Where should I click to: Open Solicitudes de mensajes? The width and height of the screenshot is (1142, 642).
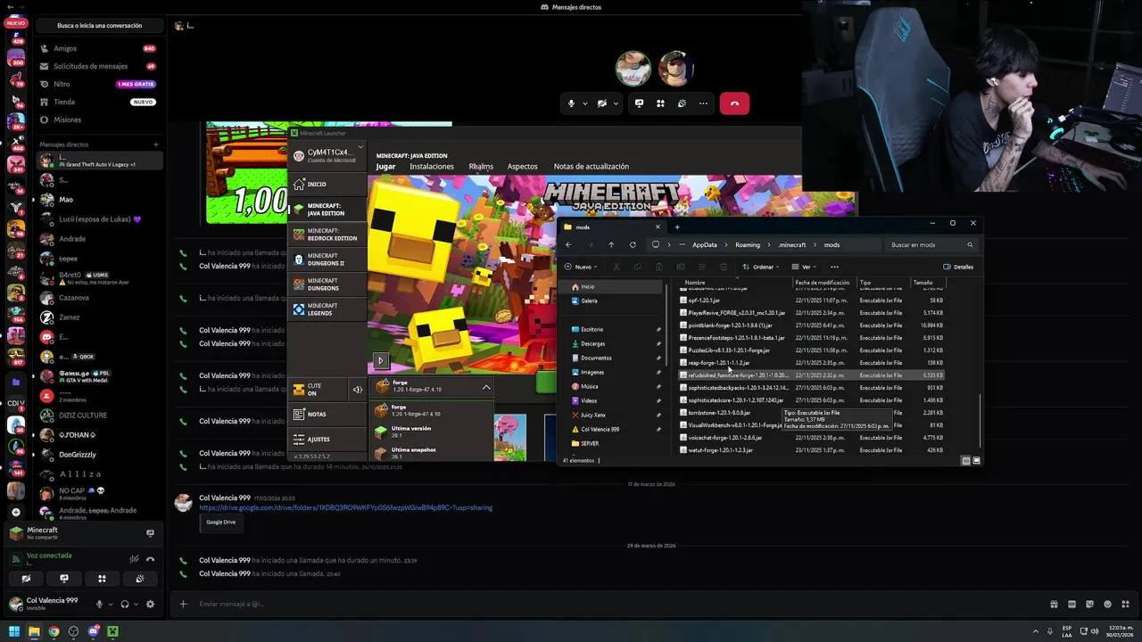click(99, 66)
